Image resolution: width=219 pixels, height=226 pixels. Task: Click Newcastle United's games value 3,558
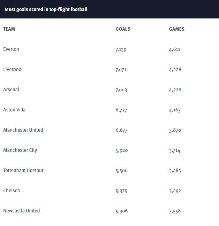pyautogui.click(x=175, y=211)
